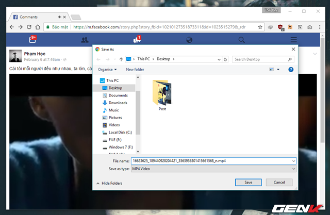
Task: Open Phạm Học profile picture
Action: pos(15,56)
